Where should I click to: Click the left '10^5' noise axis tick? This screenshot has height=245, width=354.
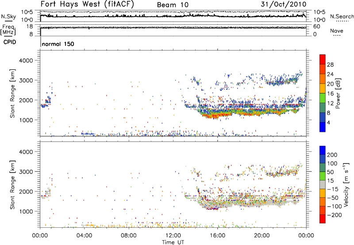click(x=27, y=12)
